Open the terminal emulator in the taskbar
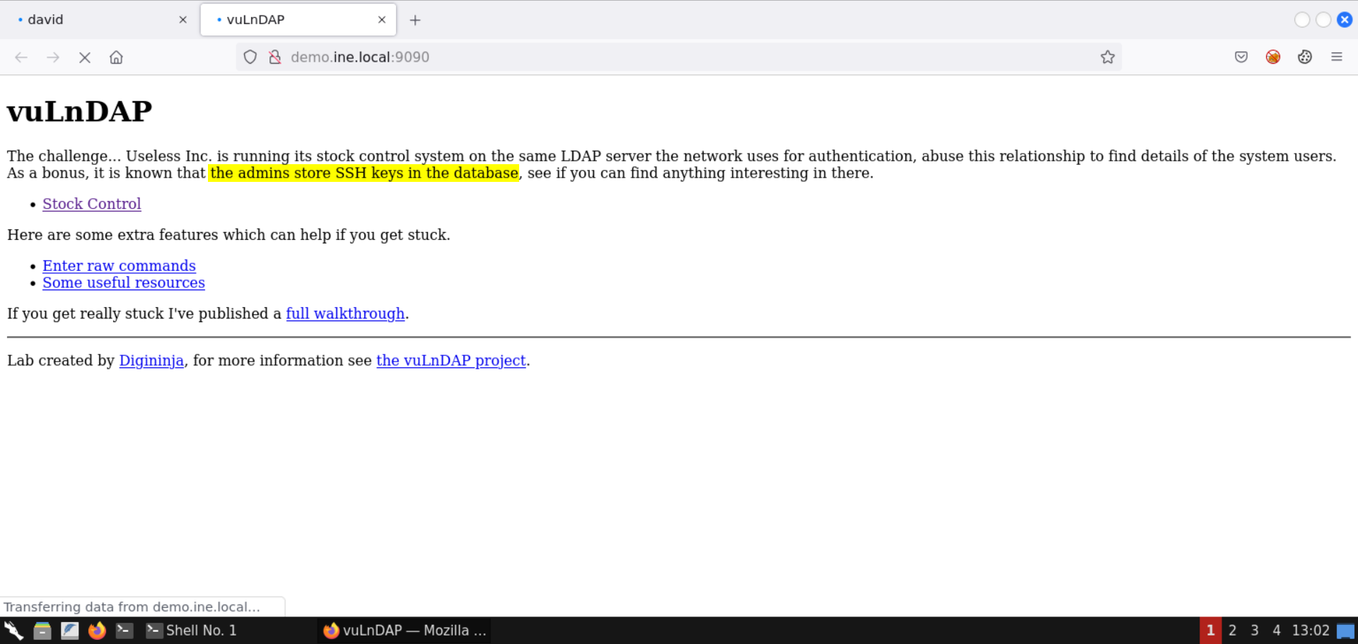The height and width of the screenshot is (644, 1358). [124, 631]
